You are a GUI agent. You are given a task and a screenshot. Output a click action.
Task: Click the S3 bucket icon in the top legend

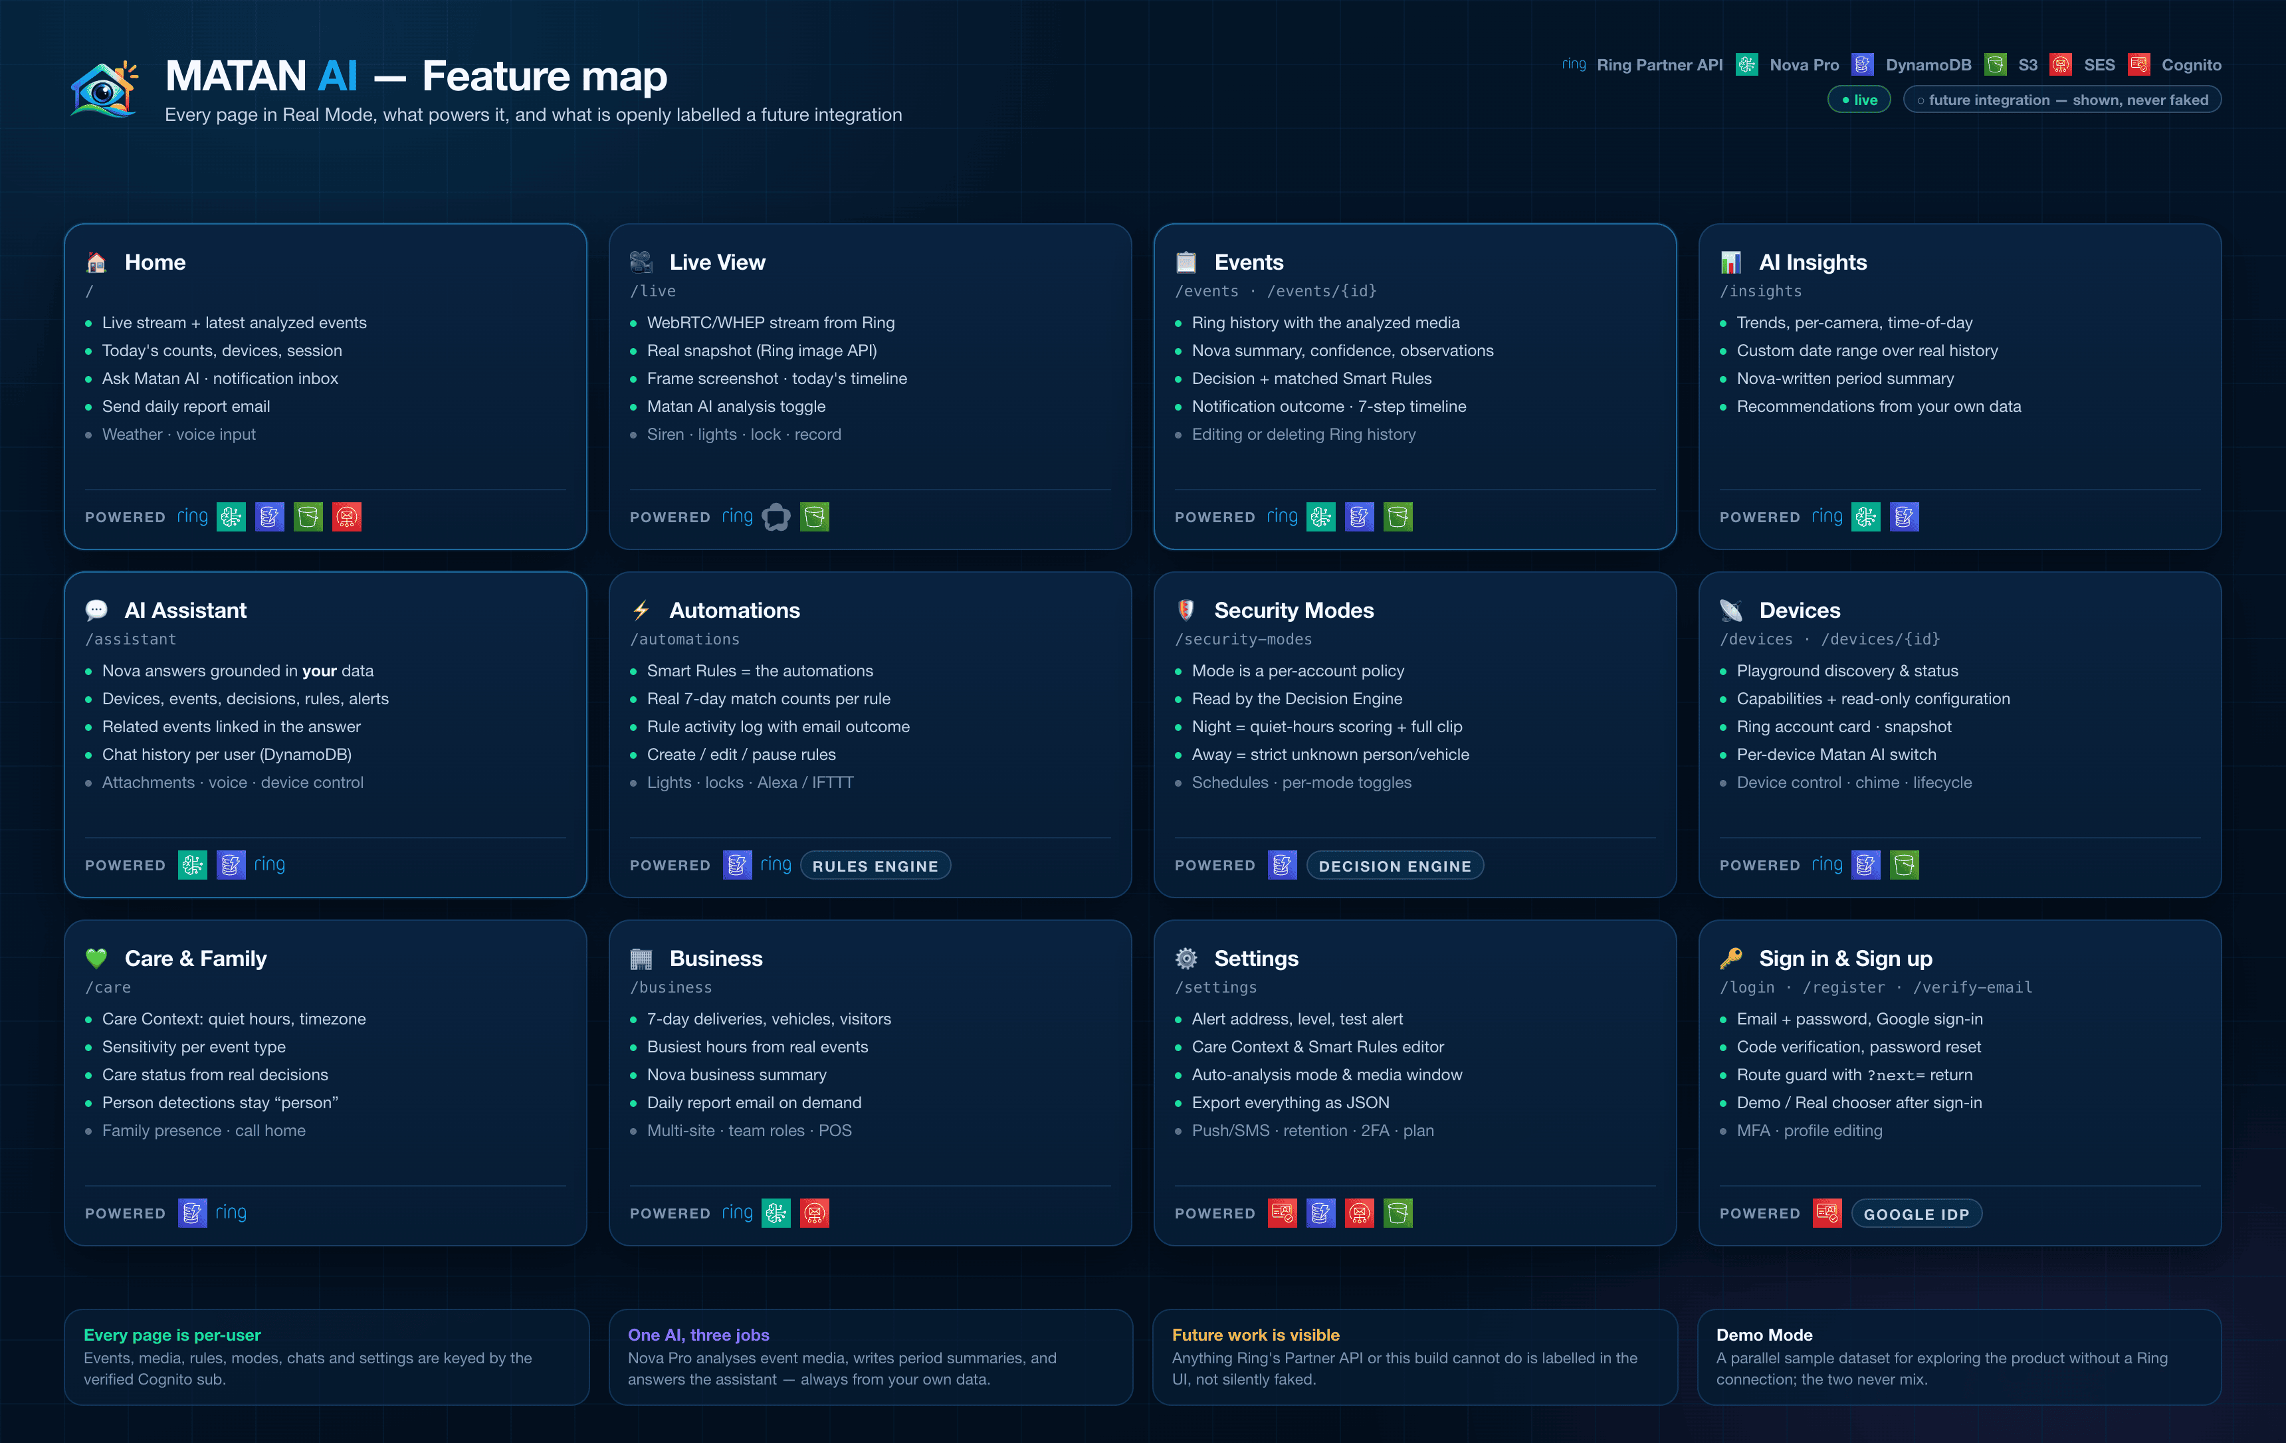[1996, 64]
